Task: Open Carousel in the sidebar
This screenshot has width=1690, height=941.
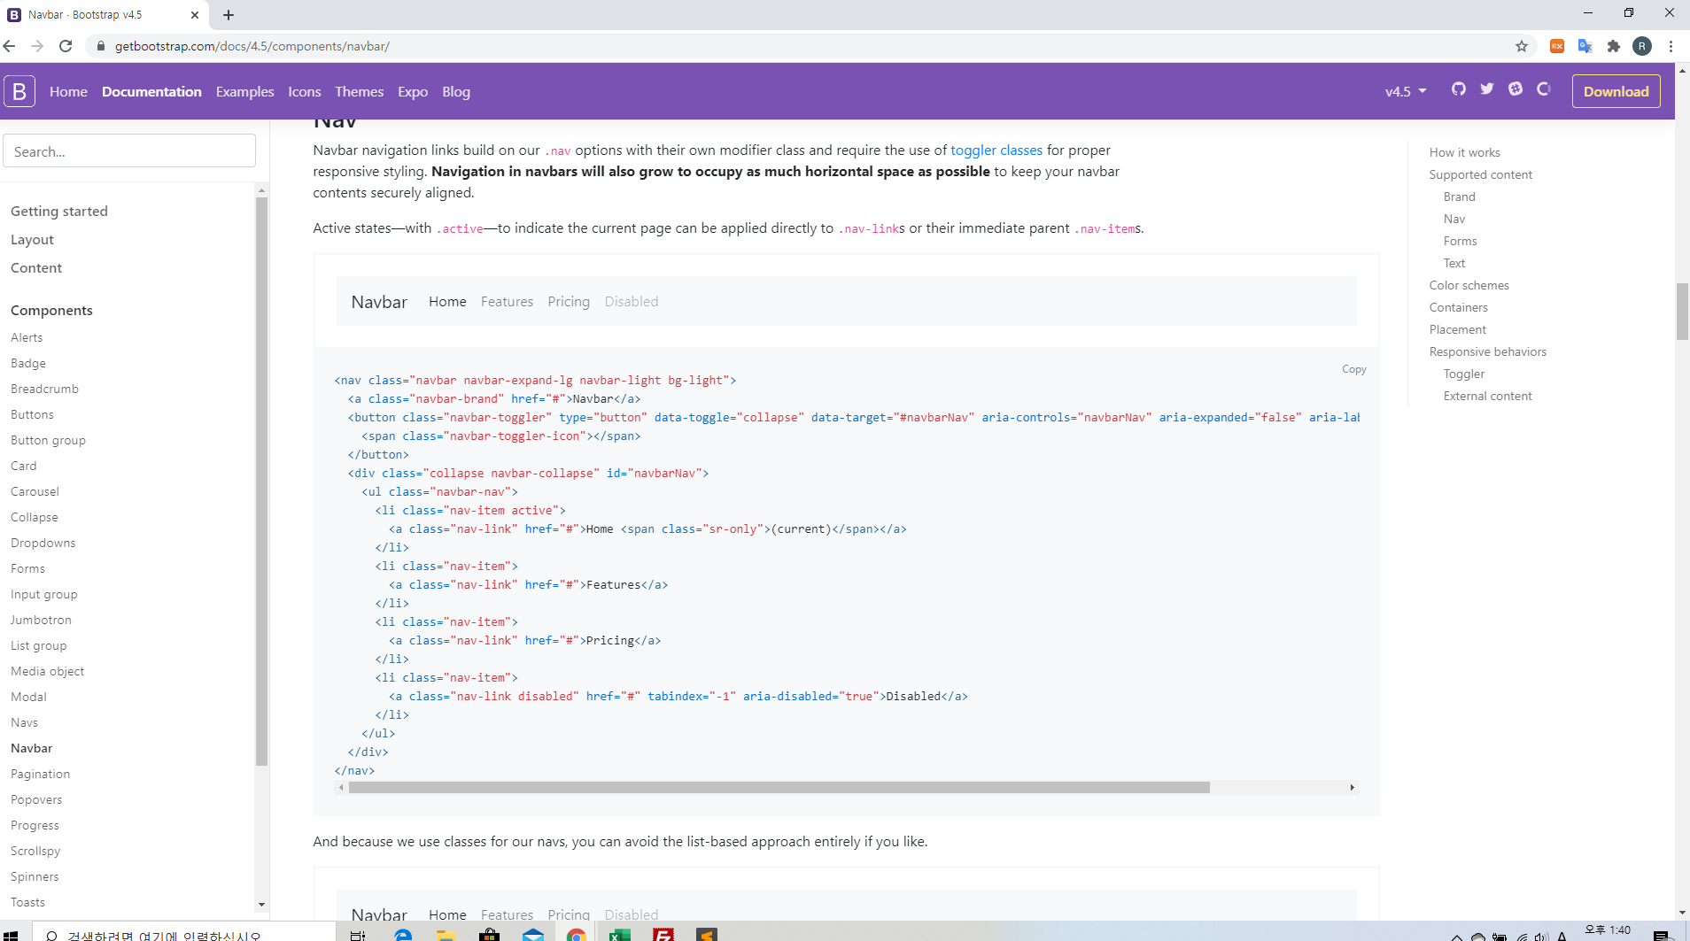Action: (35, 491)
